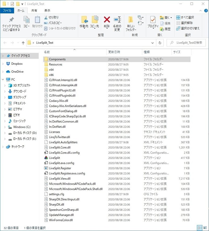Select Desktop (デスクトップ) in sidebar
Viewport: 209px width, 231px height.
tap(20, 97)
